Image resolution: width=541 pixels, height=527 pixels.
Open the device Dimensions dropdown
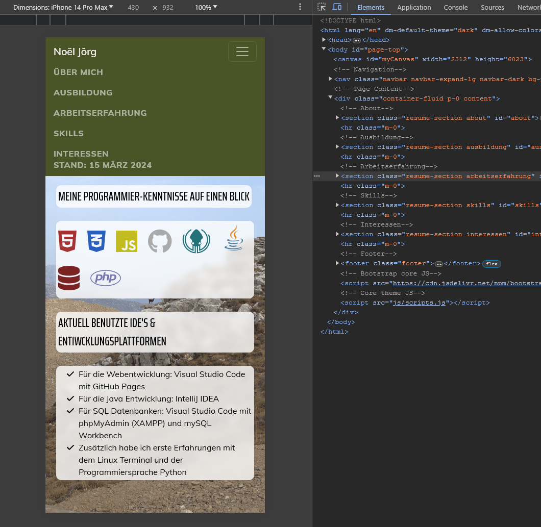(63, 7)
